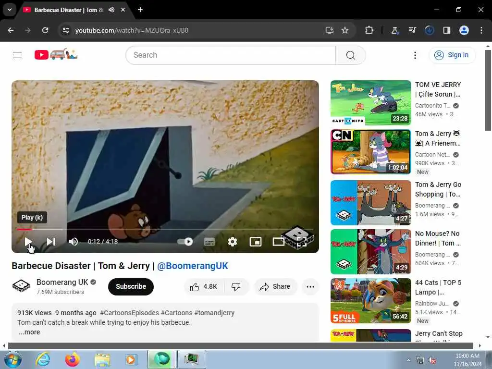Screen dimensions: 492x369
Task: Open browser three-dot main menu
Action: [481, 30]
